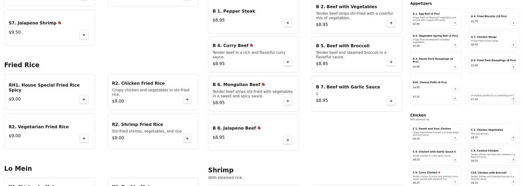This screenshot has height=186, width=522.
Task: Add C 8. Cashew Chicken via plus
Action: click(513, 160)
